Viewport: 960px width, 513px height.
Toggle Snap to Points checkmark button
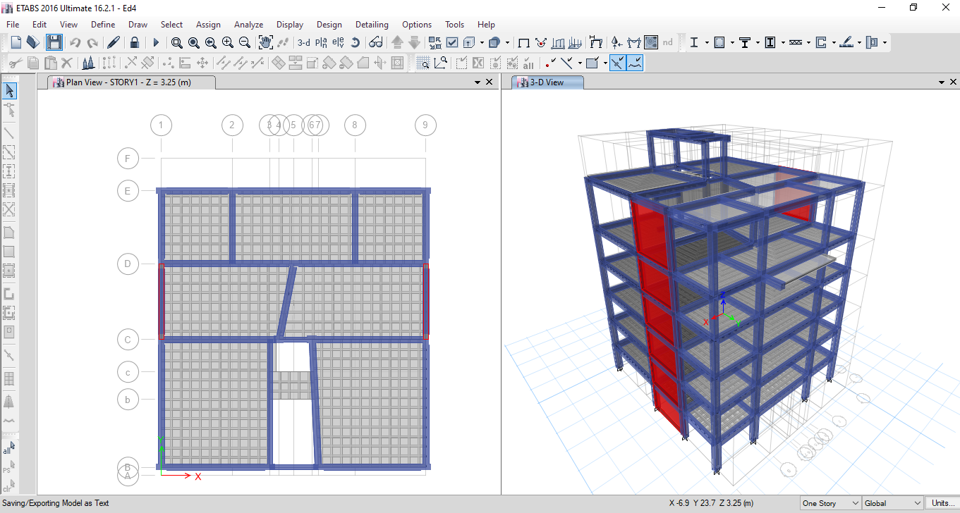coord(550,63)
